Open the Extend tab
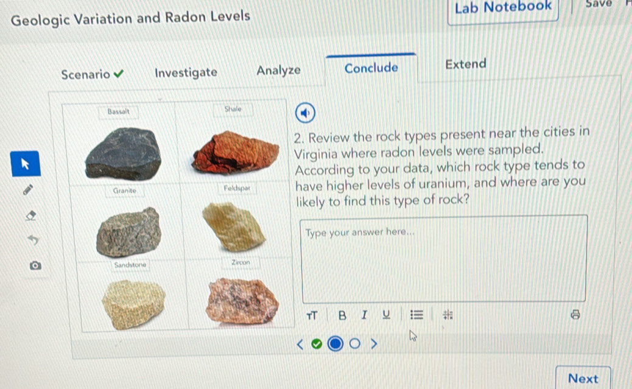632x389 pixels. coord(466,64)
